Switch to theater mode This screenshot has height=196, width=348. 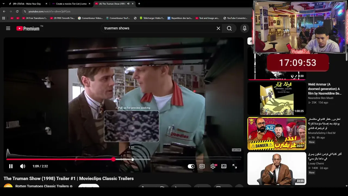tap(224, 166)
